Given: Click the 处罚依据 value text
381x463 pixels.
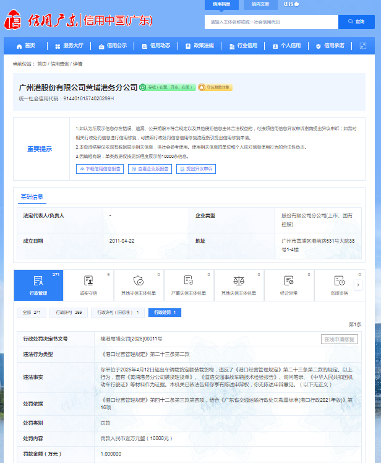Looking at the screenshot, I should click(x=226, y=404).
